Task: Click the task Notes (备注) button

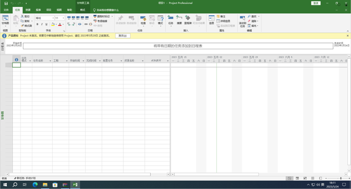Action: [x=221, y=17]
